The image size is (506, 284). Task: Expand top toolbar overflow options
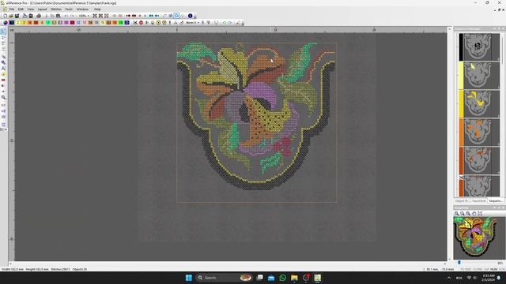coord(195,17)
